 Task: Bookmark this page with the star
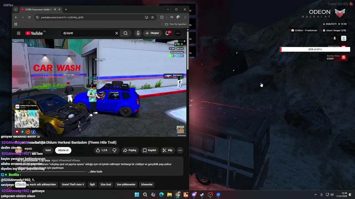tap(153, 17)
